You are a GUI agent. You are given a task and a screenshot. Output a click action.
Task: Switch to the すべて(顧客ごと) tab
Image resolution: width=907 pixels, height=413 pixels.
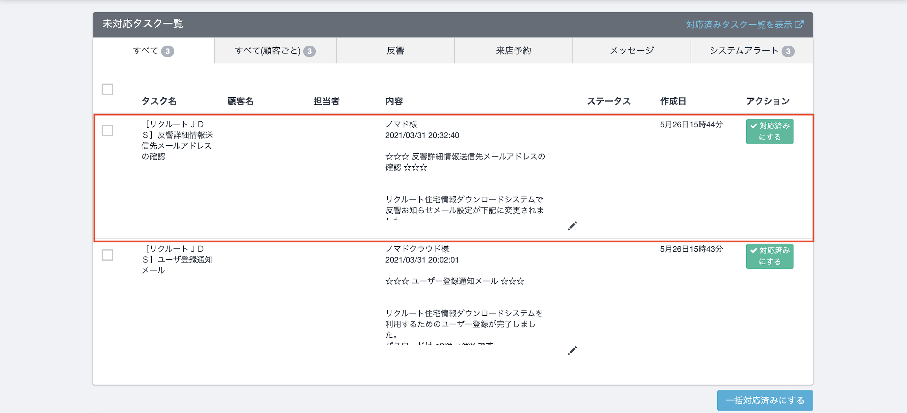[275, 51]
